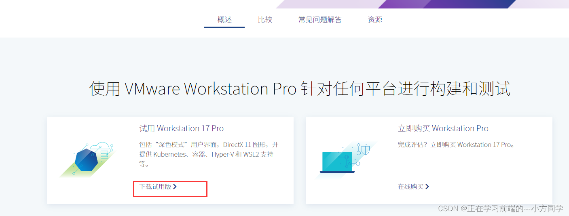Click the 完成评估 purchase description text
The height and width of the screenshot is (216, 569).
tap(456, 145)
